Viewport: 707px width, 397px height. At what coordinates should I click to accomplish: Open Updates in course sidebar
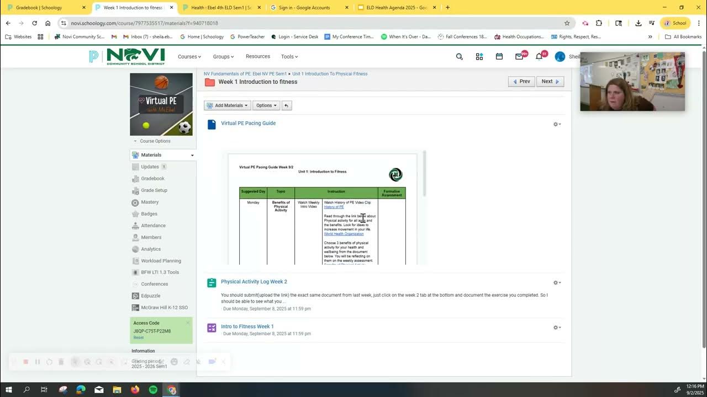pos(150,167)
